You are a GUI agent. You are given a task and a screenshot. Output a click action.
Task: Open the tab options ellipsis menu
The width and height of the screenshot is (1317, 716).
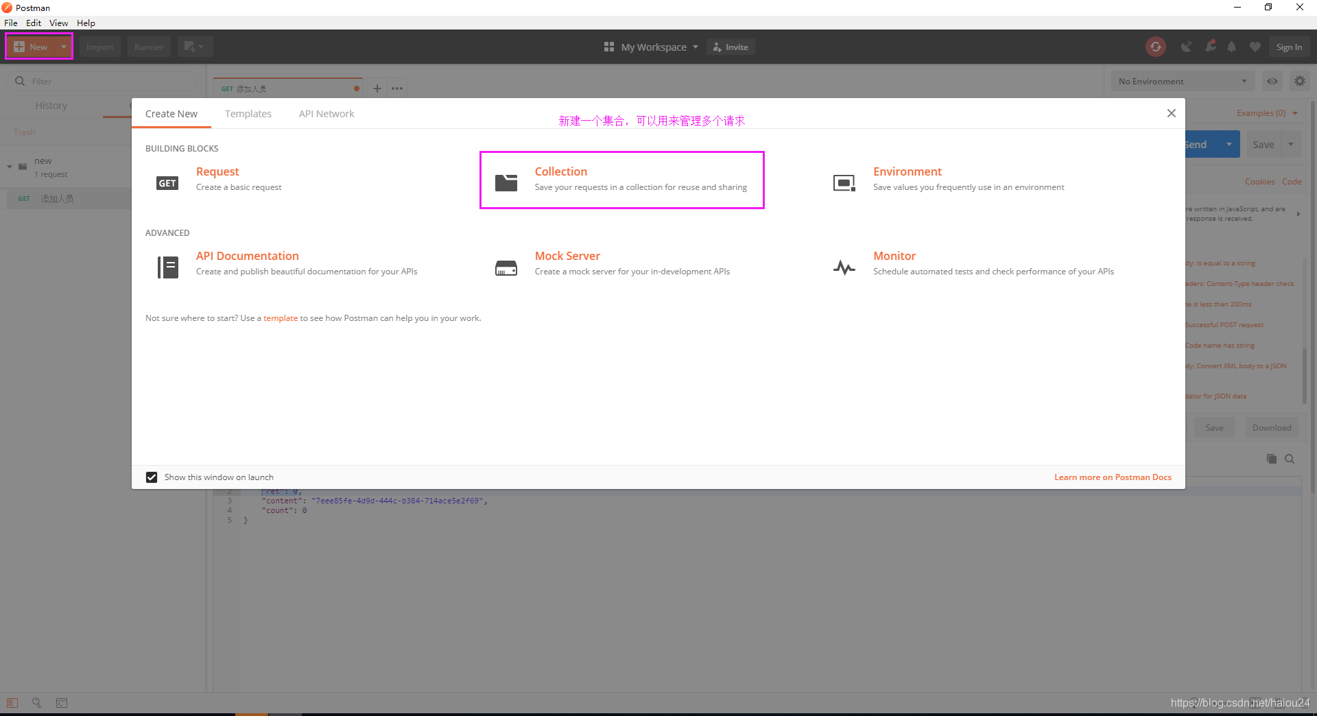397,88
